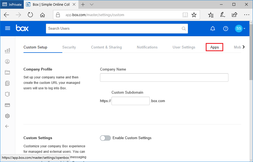This screenshot has height=162, width=253.
Task: Open Enterprise Settings gear sidebar icon
Action: [x=7, y=116]
